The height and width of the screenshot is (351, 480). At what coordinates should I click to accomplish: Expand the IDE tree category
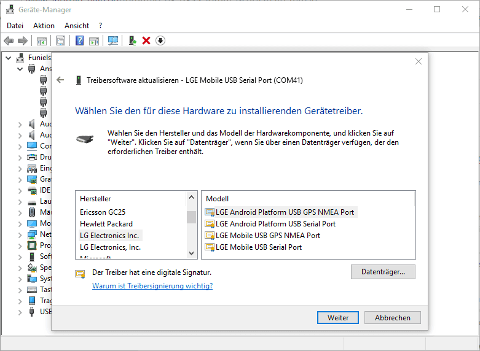[20, 191]
